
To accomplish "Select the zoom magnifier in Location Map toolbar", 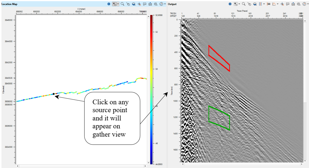I will click(122, 4).
